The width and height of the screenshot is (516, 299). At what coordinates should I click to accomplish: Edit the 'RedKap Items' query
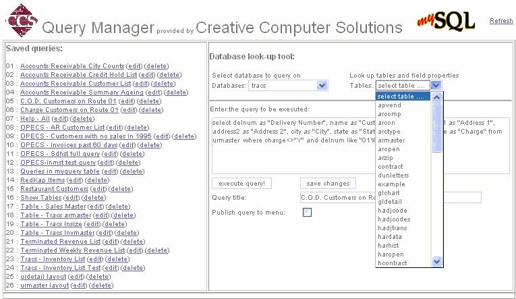tap(75, 180)
